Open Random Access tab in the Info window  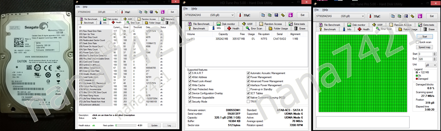271,24
